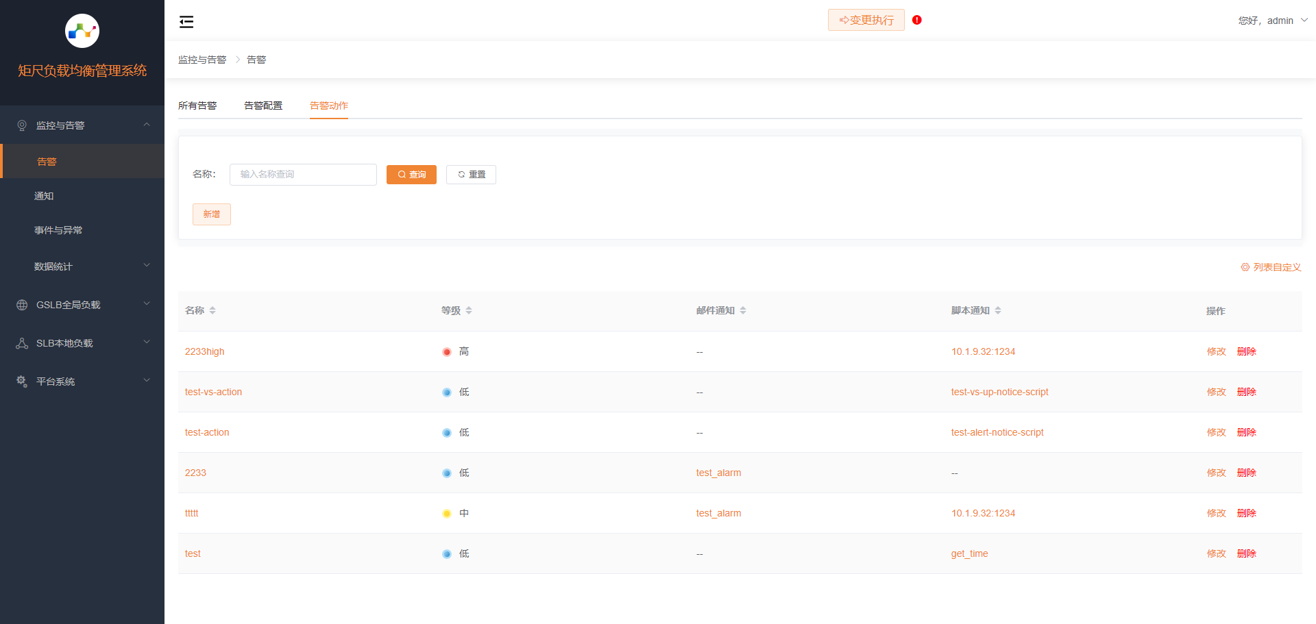
Task: Sort by the 邮件通知 column arrows
Action: coord(743,310)
